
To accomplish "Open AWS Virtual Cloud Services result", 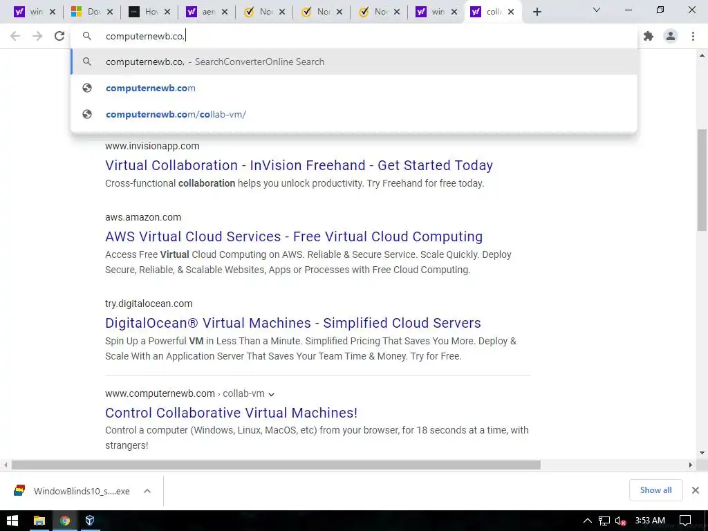I will point(294,236).
